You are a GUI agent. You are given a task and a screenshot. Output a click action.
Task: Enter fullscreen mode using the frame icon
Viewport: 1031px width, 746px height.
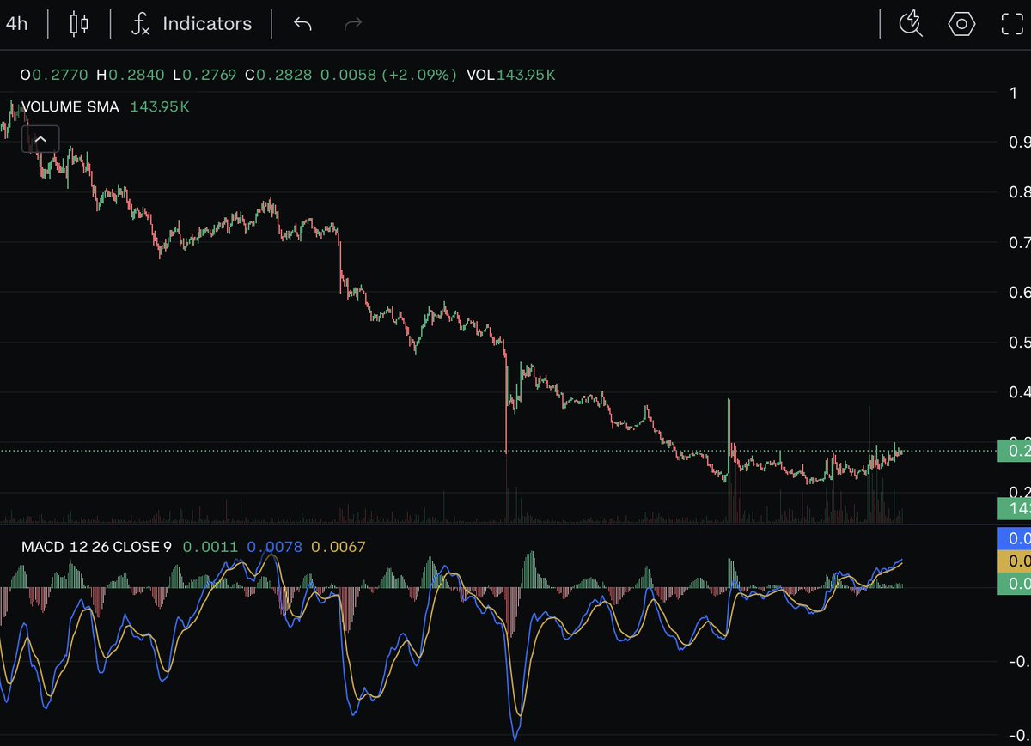pyautogui.click(x=1011, y=25)
